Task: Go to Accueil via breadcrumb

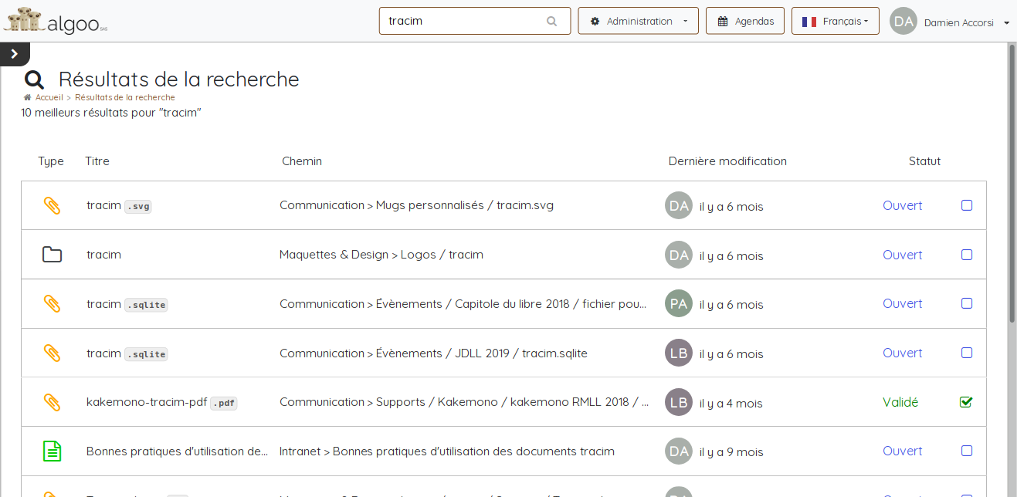Action: coord(49,98)
